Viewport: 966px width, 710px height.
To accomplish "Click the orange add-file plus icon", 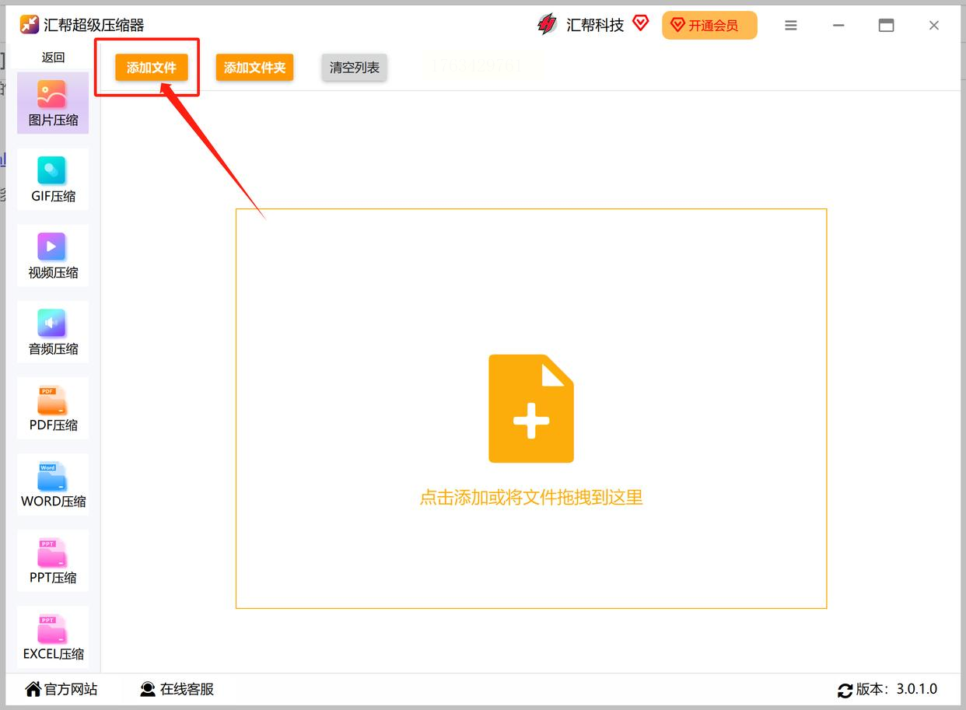I will point(531,409).
